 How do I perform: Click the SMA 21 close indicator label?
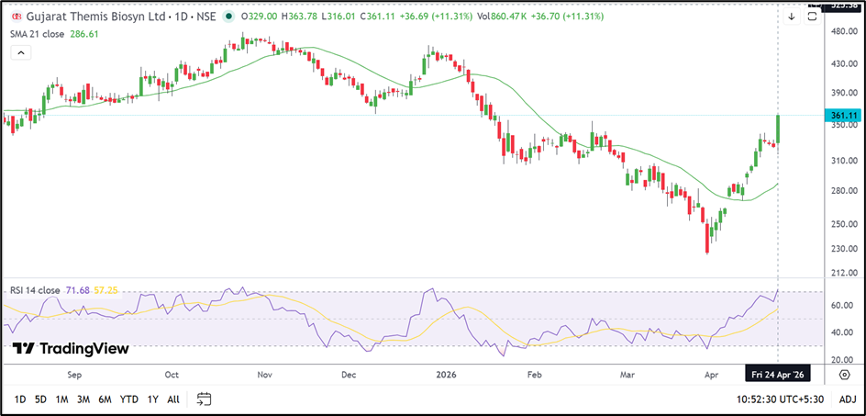pos(38,33)
